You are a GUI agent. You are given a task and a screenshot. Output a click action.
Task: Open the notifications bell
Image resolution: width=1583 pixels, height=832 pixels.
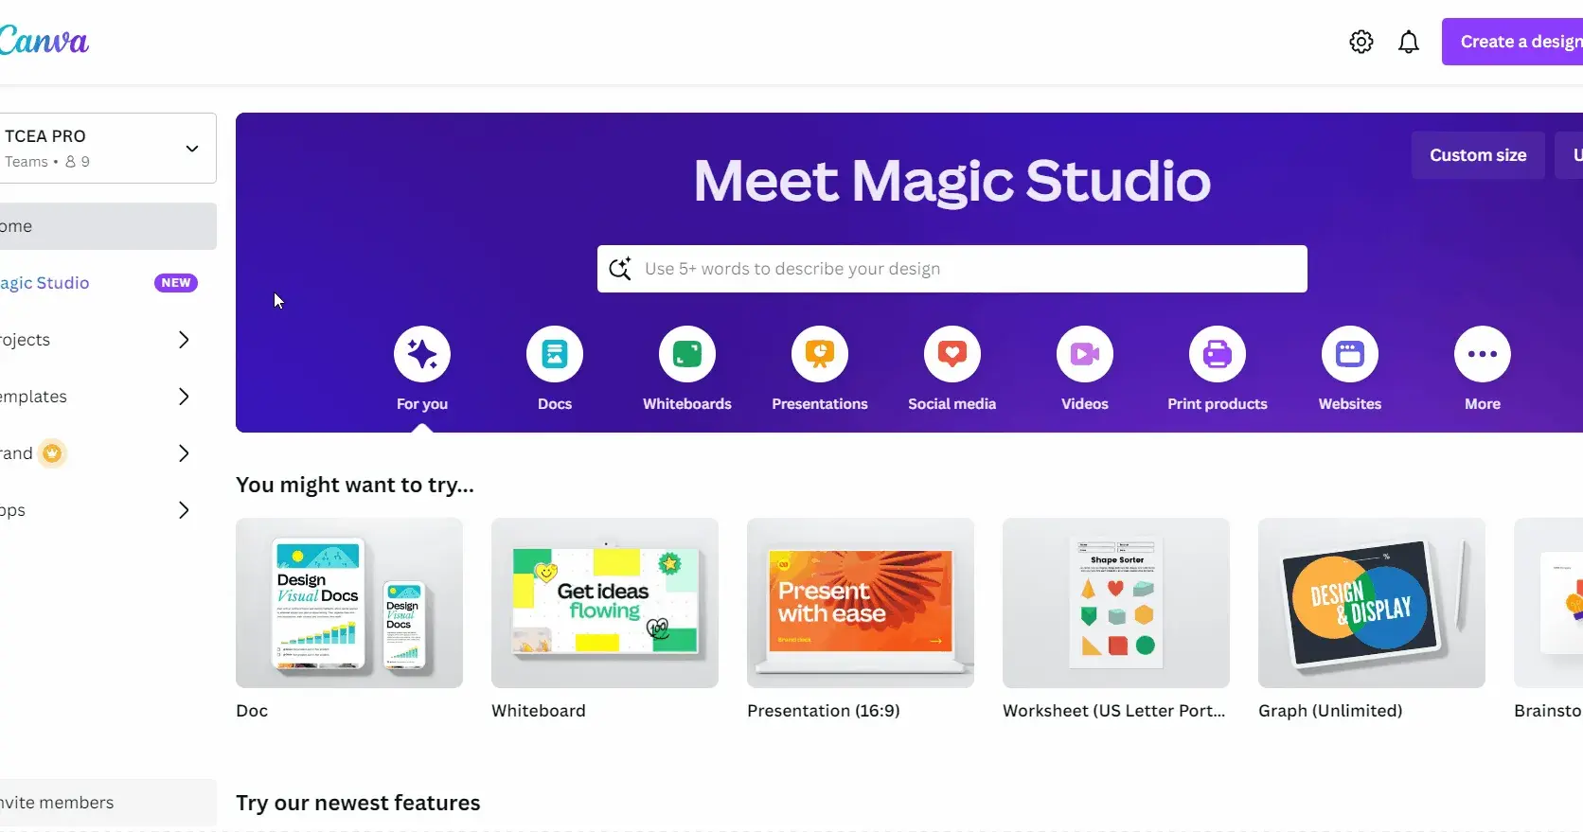pos(1409,42)
